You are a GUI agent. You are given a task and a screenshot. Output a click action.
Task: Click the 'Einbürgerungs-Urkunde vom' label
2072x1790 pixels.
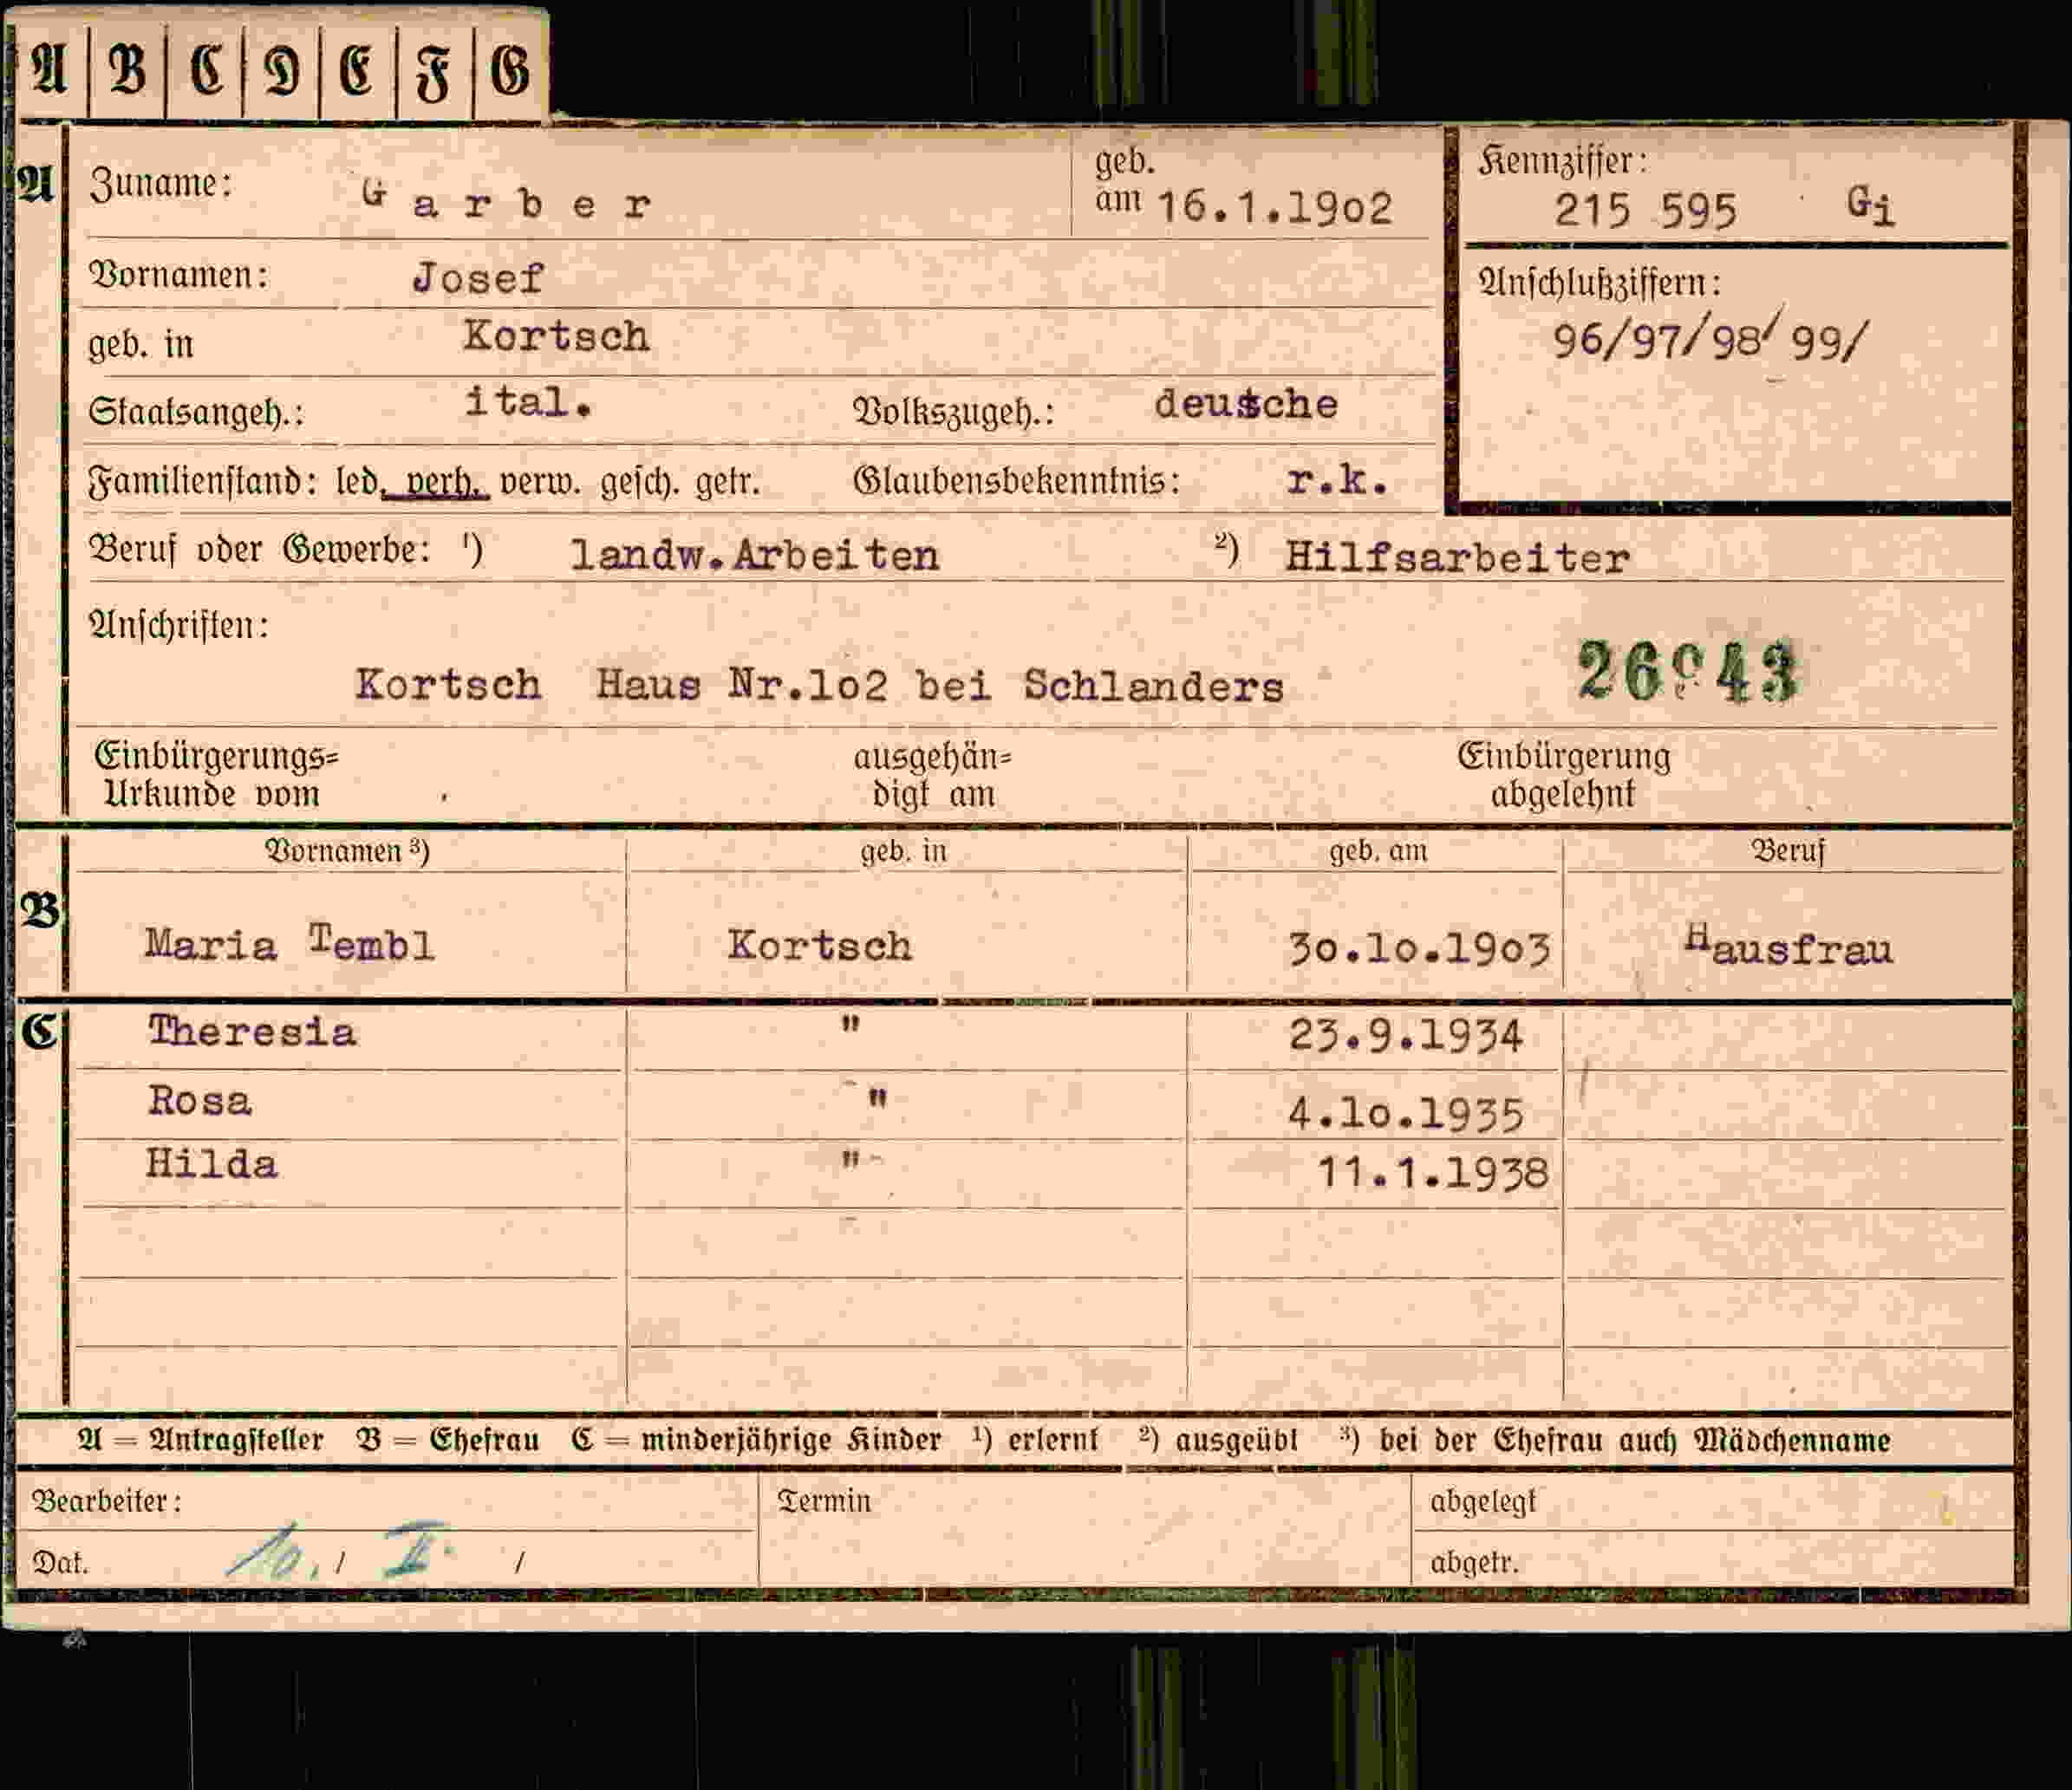pyautogui.click(x=216, y=775)
